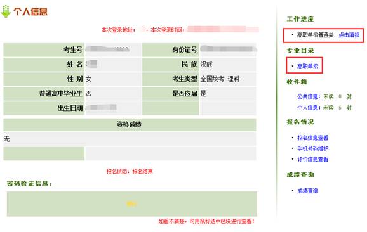Open 高职单招 under 专业目录
The width and height of the screenshot is (367, 232).
pos(307,67)
